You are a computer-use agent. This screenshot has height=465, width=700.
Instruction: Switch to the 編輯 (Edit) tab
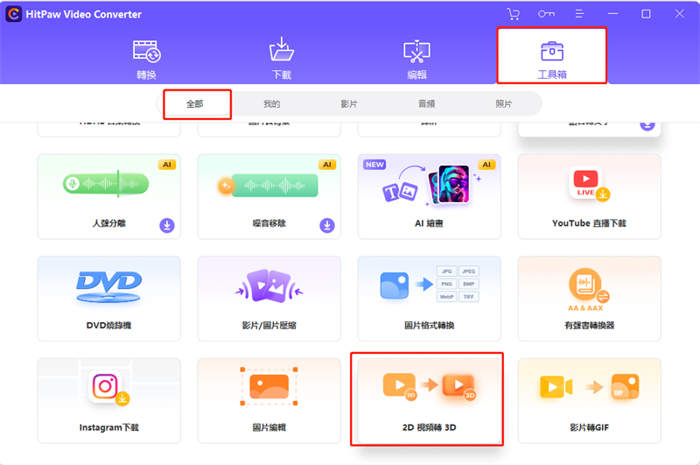coord(417,60)
